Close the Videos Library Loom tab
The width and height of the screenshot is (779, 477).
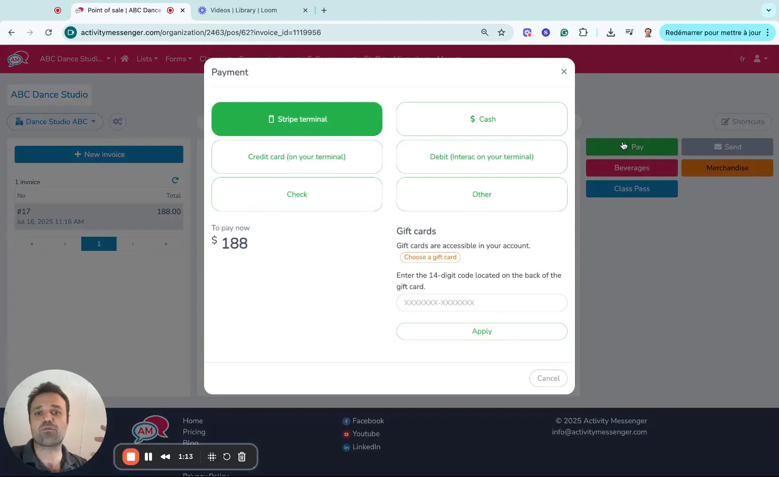[305, 10]
